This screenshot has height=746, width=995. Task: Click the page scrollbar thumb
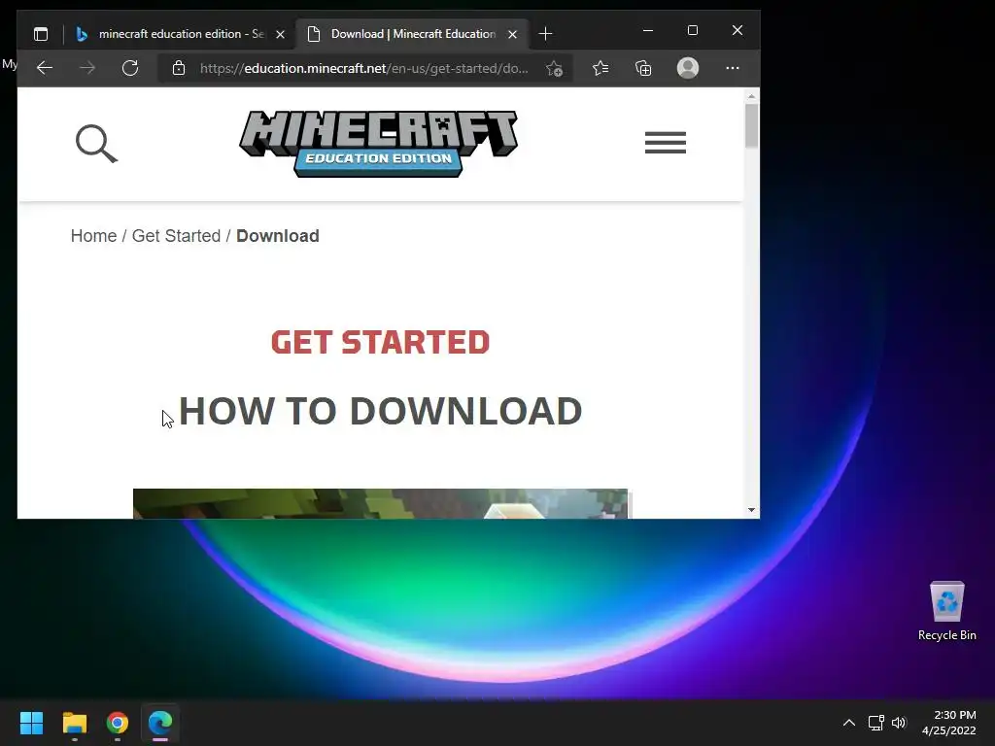coord(751,125)
